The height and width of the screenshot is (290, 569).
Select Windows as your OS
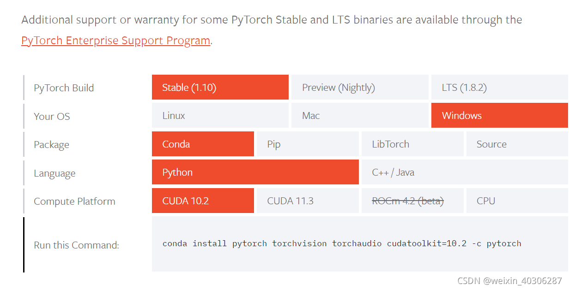pos(499,115)
